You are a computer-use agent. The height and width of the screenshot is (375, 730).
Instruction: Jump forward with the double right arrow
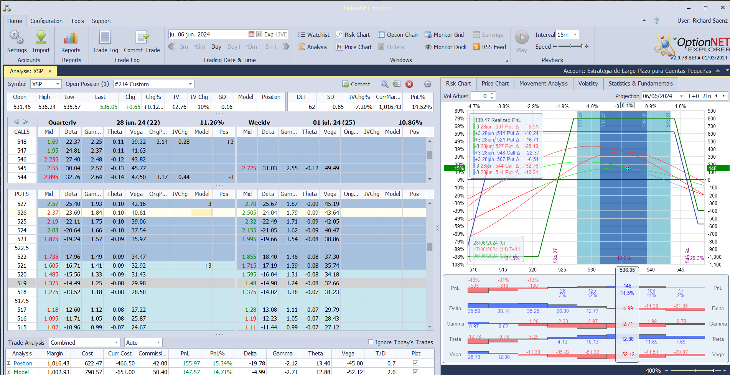tap(285, 46)
